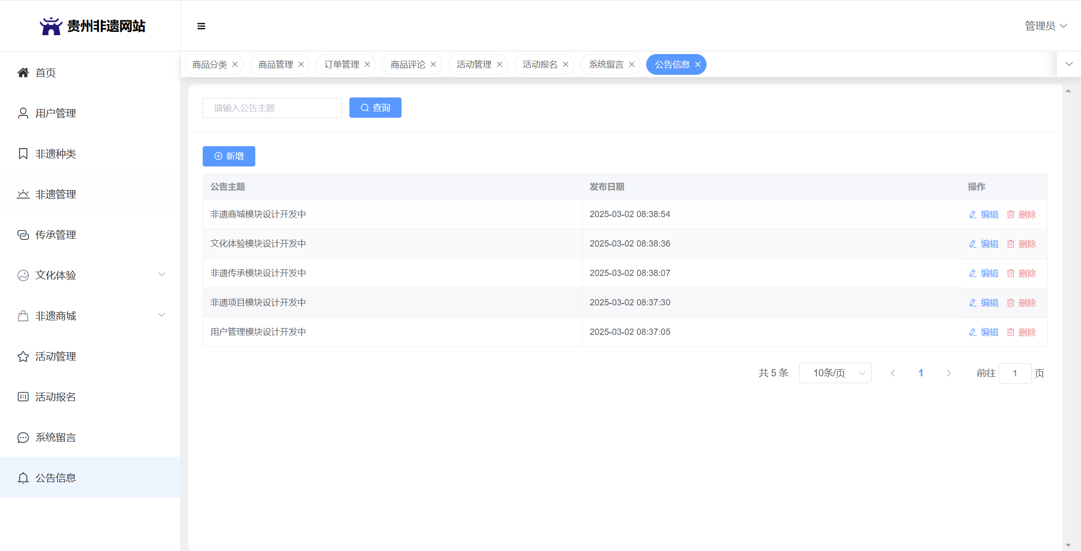
Task: Click the home icon beside 首页
Action: pyautogui.click(x=23, y=73)
